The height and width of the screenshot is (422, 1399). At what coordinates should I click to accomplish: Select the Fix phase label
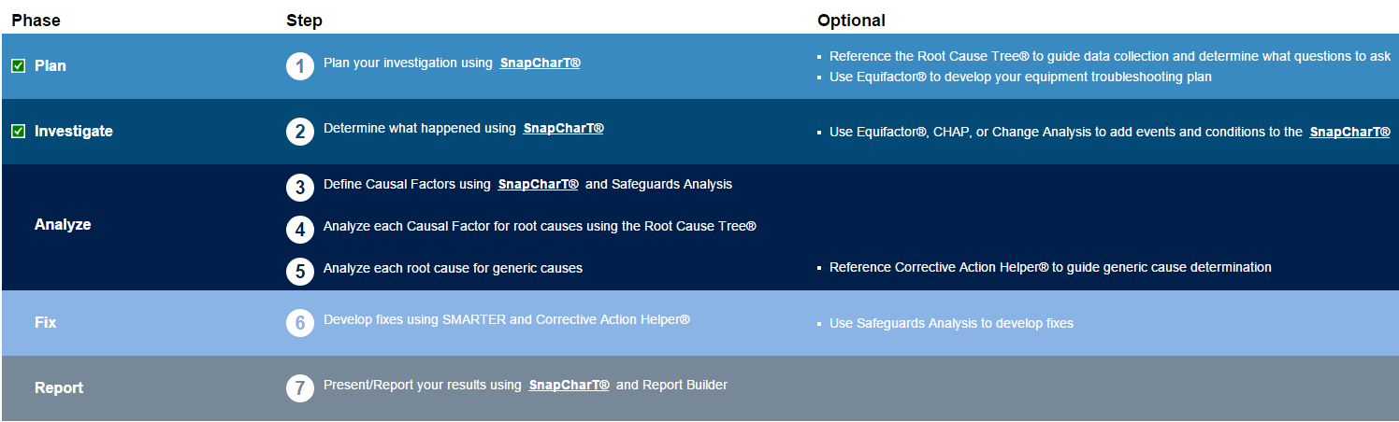(46, 323)
